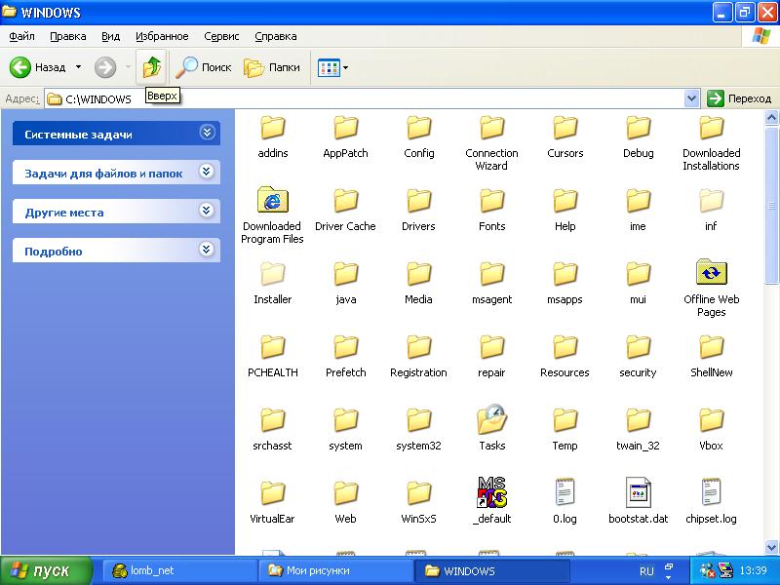Screen dimensions: 780x585
Task: Select the PCHEALTH folder
Action: pos(273,356)
